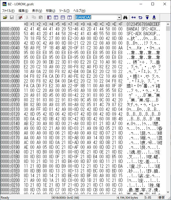Viewport: 171px width, 200px height.
Task: Select address row 0000:01A0
Action: [x=10, y=152]
